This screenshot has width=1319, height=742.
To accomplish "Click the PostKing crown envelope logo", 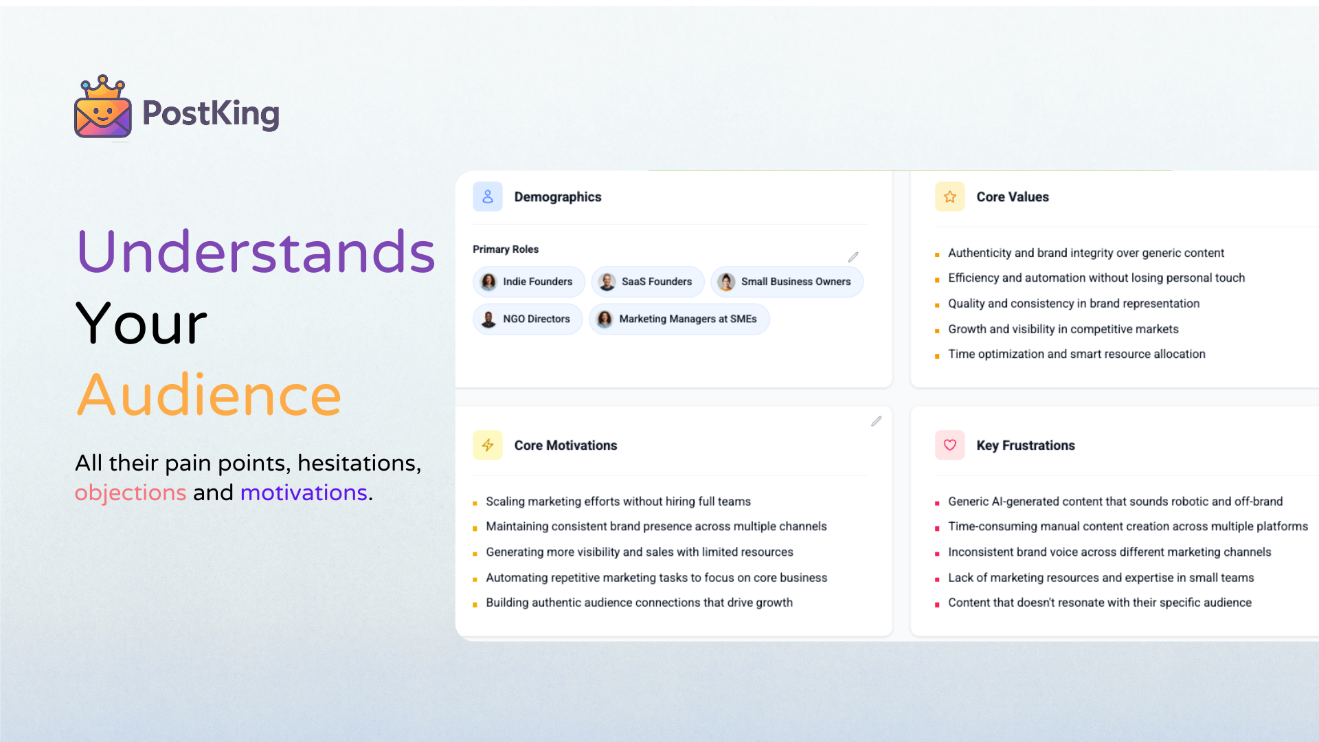I will (102, 107).
